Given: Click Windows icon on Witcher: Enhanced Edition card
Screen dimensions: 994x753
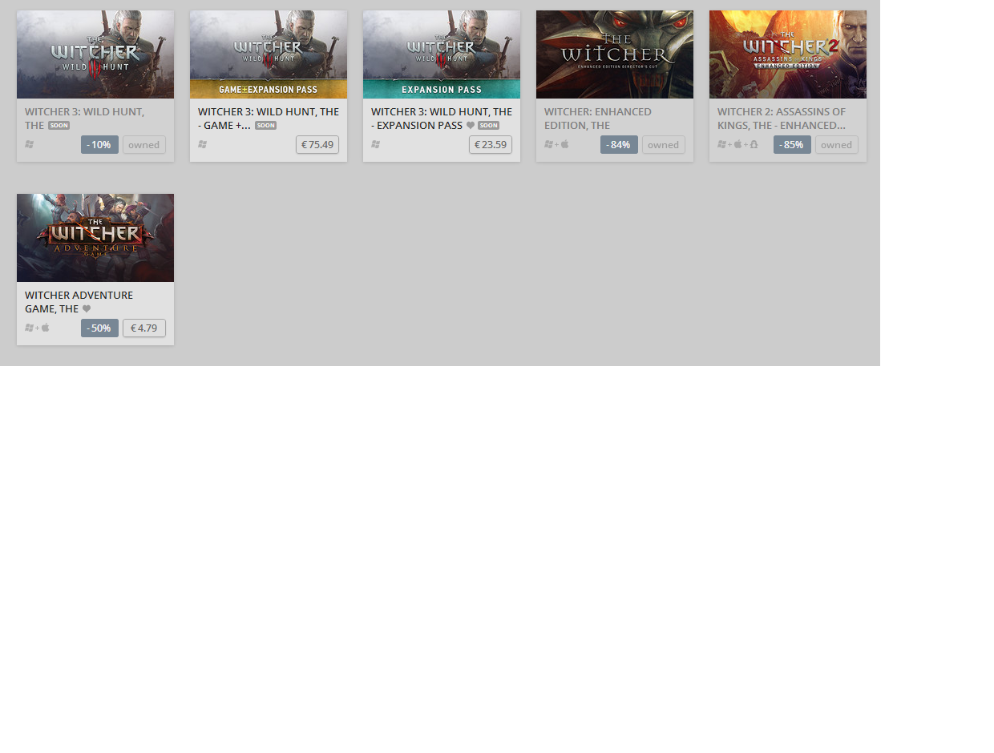Looking at the screenshot, I should 548,144.
